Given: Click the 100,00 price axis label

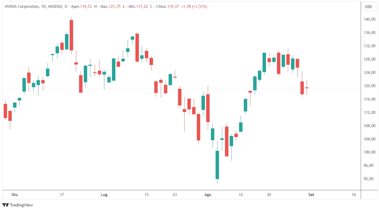Looking at the screenshot, I should coord(370,152).
